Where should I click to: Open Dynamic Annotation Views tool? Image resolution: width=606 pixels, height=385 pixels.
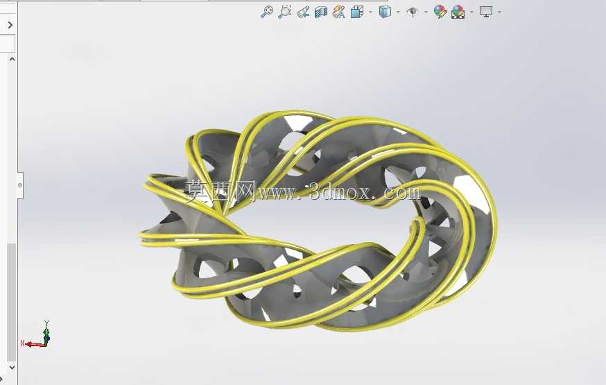(x=339, y=12)
